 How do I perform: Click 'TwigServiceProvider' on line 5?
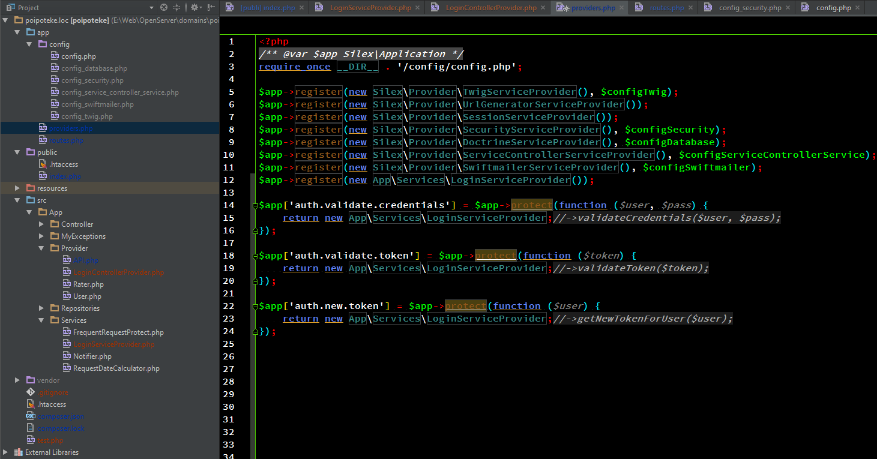[x=520, y=92]
